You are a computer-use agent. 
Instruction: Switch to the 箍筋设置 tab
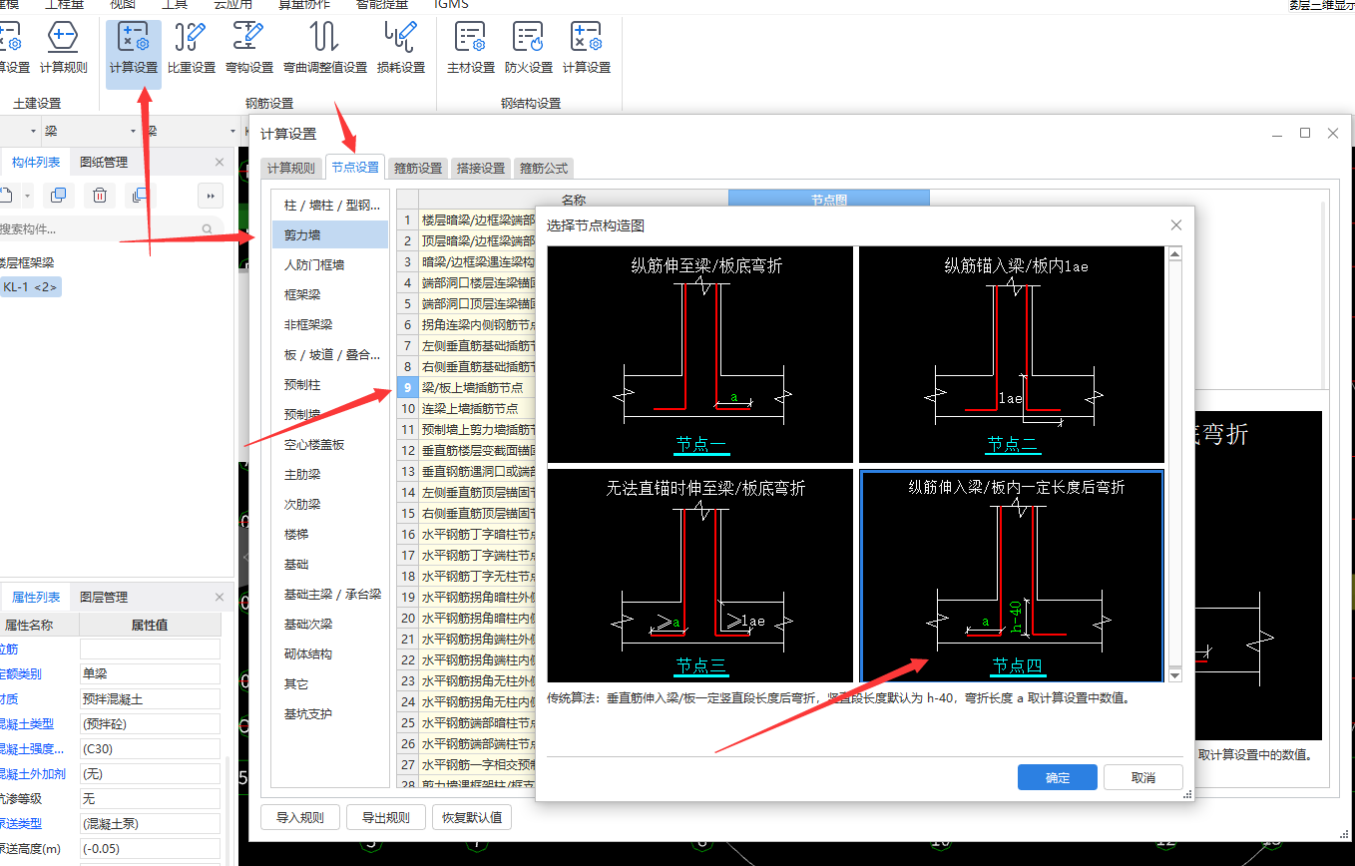point(418,169)
